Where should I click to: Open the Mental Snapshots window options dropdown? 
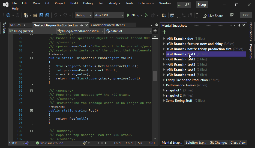[235, 25]
